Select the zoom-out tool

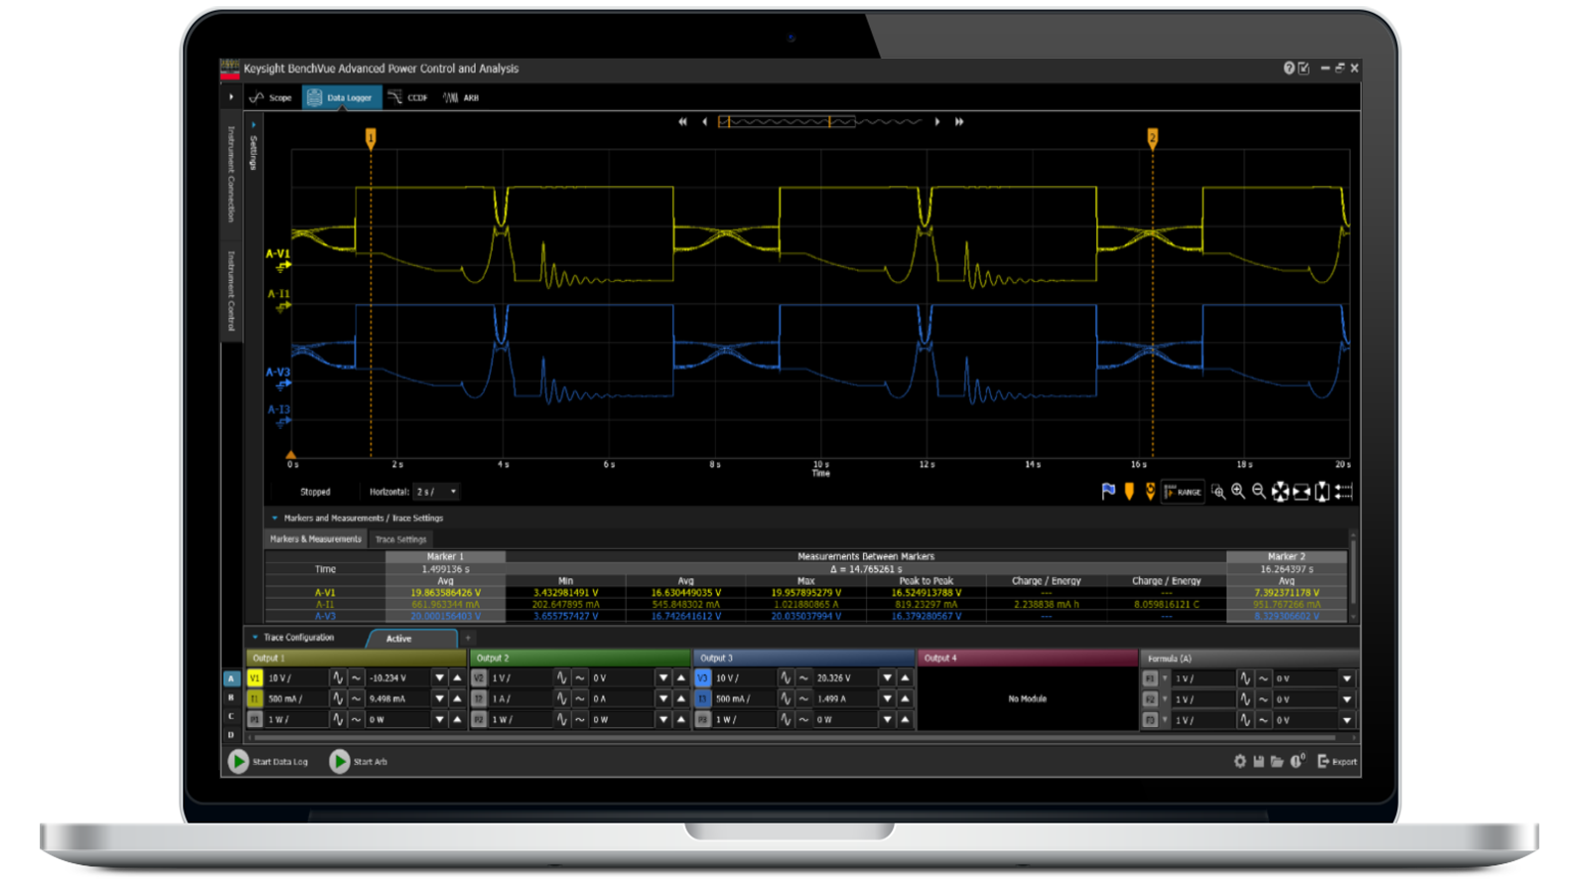(1256, 492)
